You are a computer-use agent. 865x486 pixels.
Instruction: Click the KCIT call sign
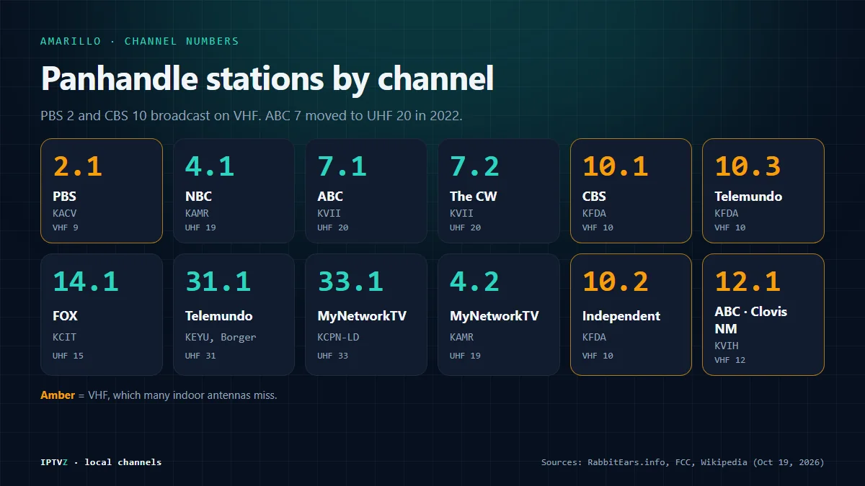pos(64,337)
